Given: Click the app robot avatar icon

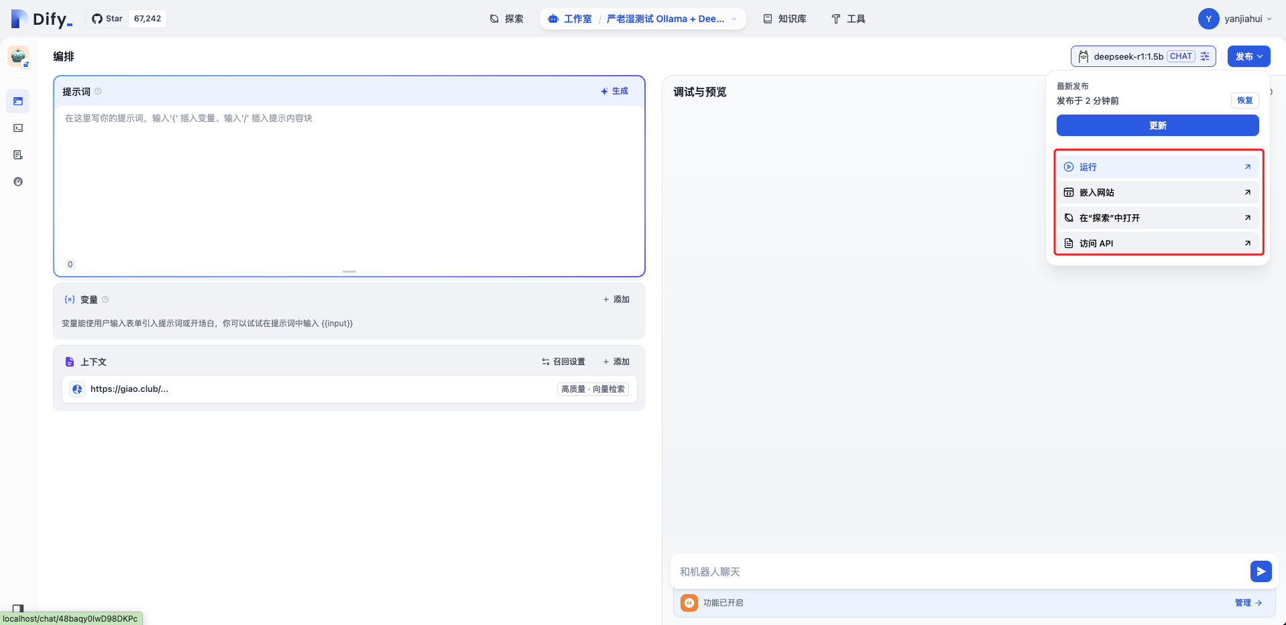Looking at the screenshot, I should point(18,56).
